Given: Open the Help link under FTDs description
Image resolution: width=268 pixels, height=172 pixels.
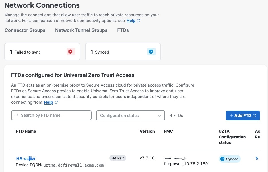Looking at the screenshot, I should 48,102.
